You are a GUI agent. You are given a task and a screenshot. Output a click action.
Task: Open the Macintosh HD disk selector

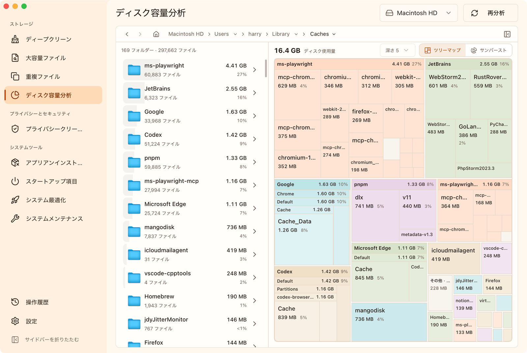click(419, 13)
